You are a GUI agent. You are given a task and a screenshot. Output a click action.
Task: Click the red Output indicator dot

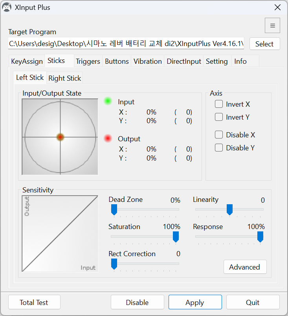pyautogui.click(x=108, y=138)
